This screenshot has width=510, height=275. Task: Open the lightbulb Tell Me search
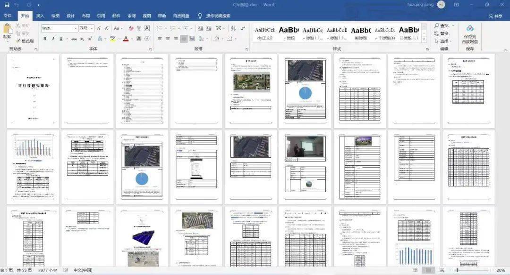tap(200, 16)
